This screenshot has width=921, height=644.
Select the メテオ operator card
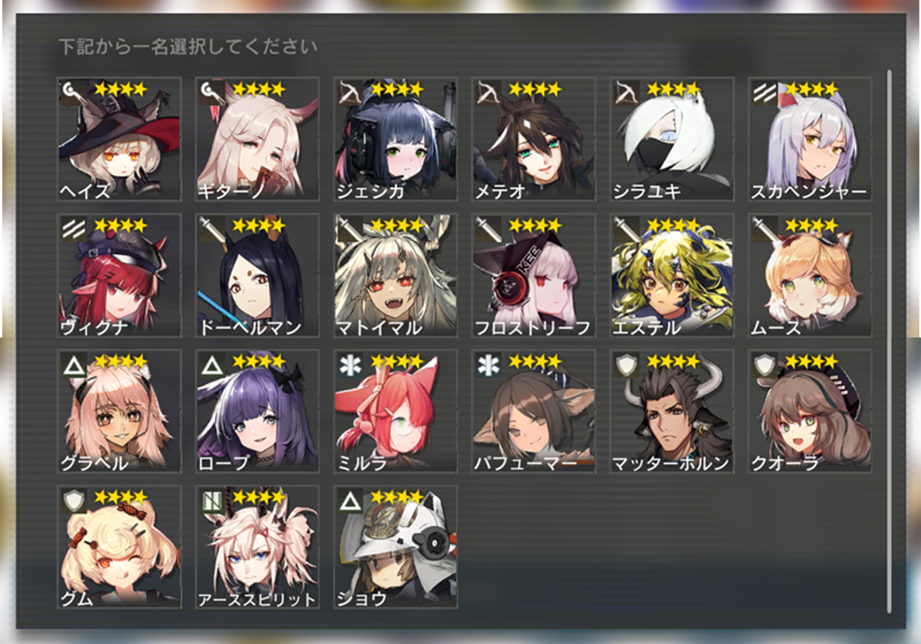point(534,139)
